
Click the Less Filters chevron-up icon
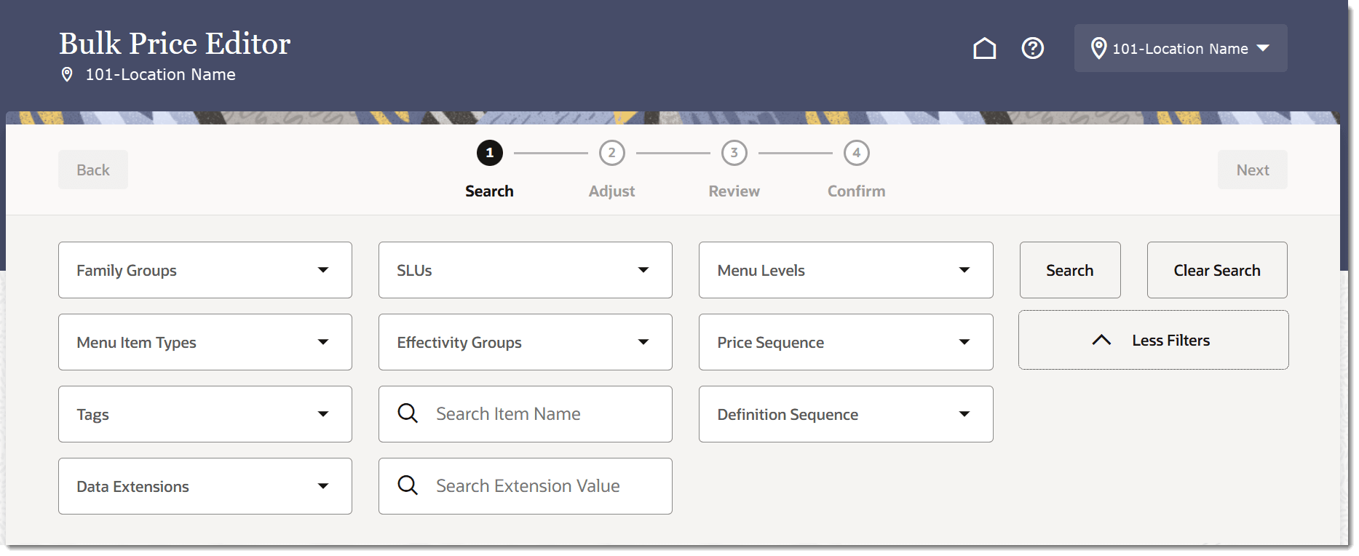pos(1101,340)
